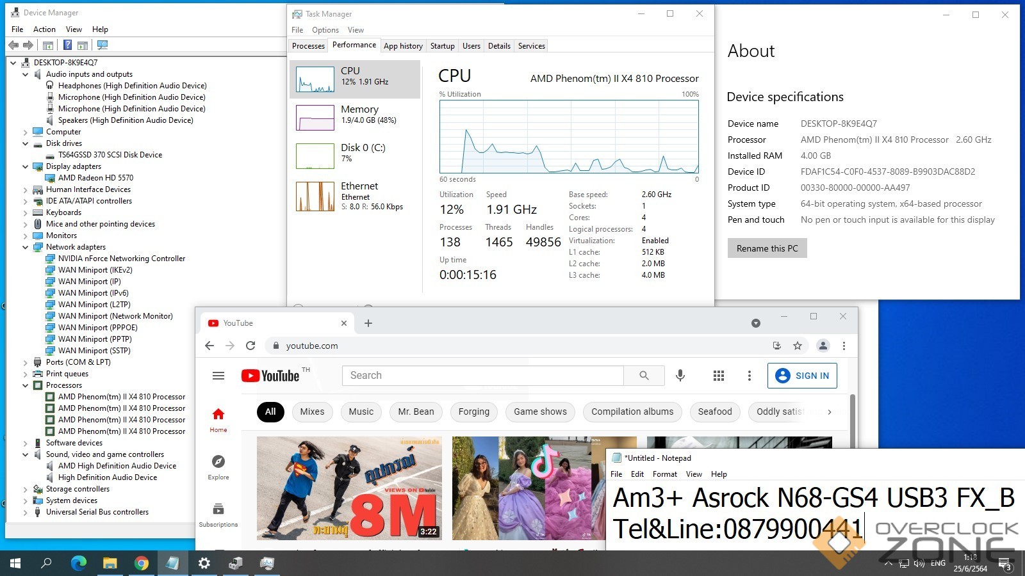Bookmark page with star icon
The image size is (1025, 576).
[x=798, y=346]
